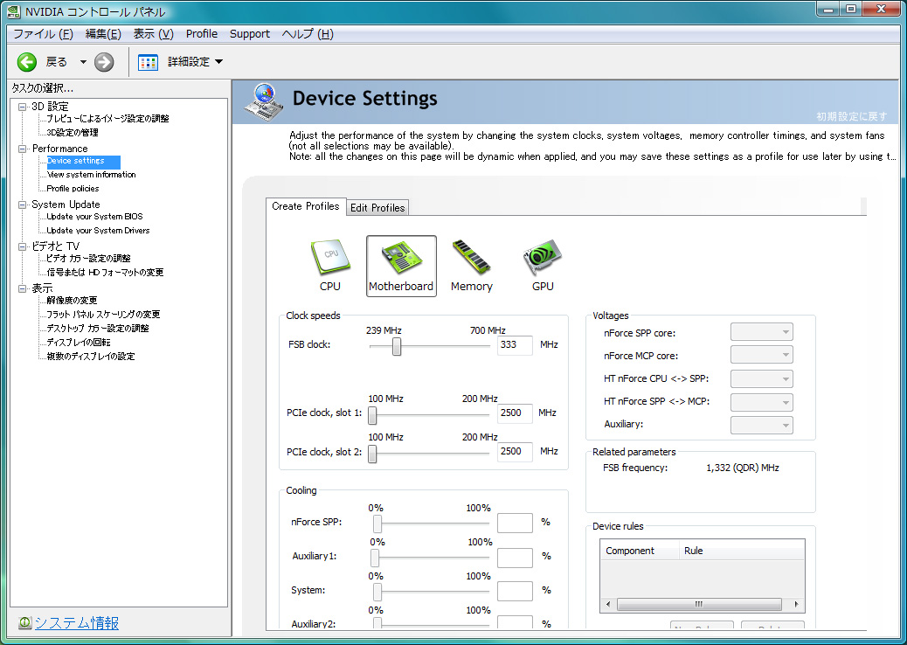The image size is (907, 645).
Task: Click the system information icon at bottom left
Action: (24, 623)
